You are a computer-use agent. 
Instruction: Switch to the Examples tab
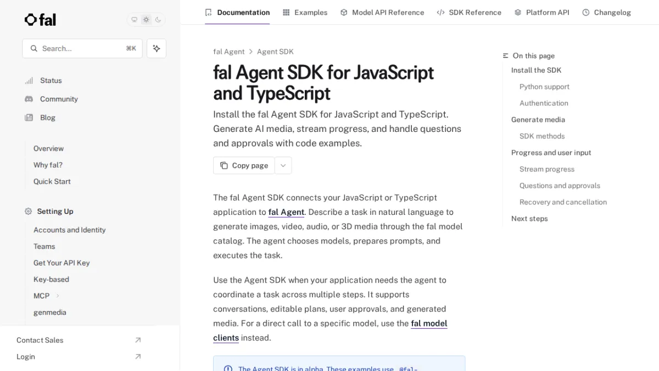pyautogui.click(x=305, y=12)
